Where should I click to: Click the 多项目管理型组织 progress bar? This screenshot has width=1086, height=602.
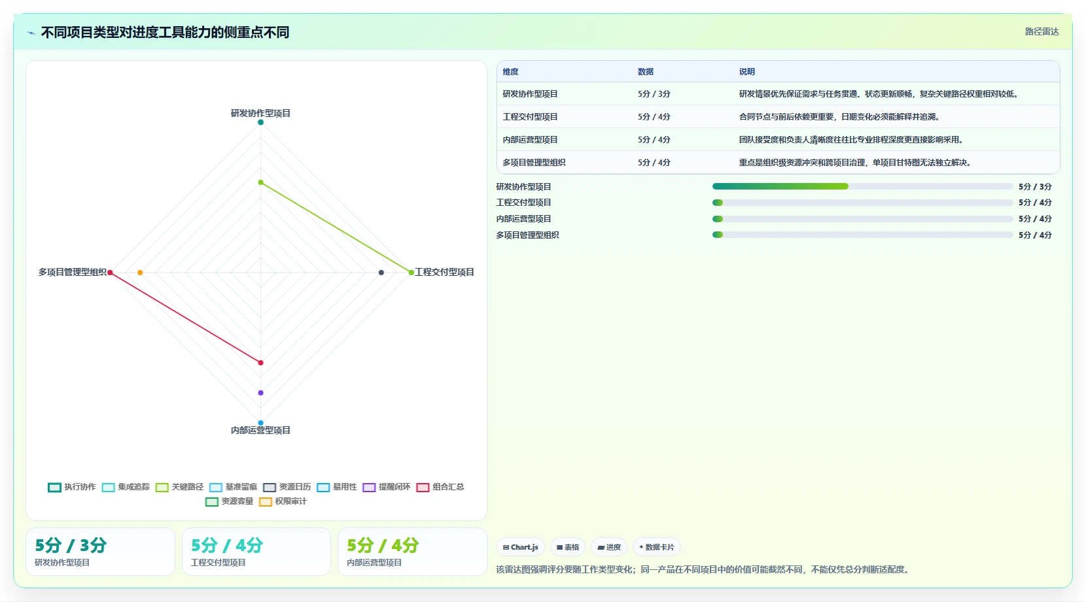(862, 235)
